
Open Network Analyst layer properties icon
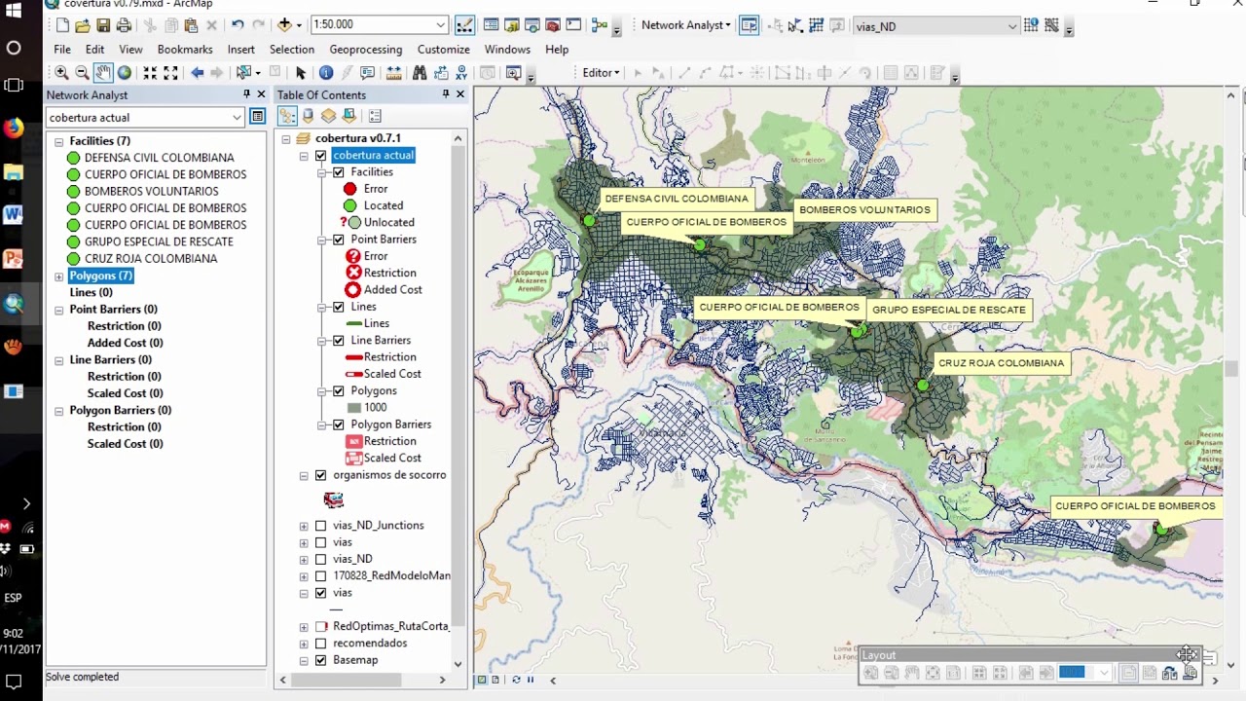point(257,117)
